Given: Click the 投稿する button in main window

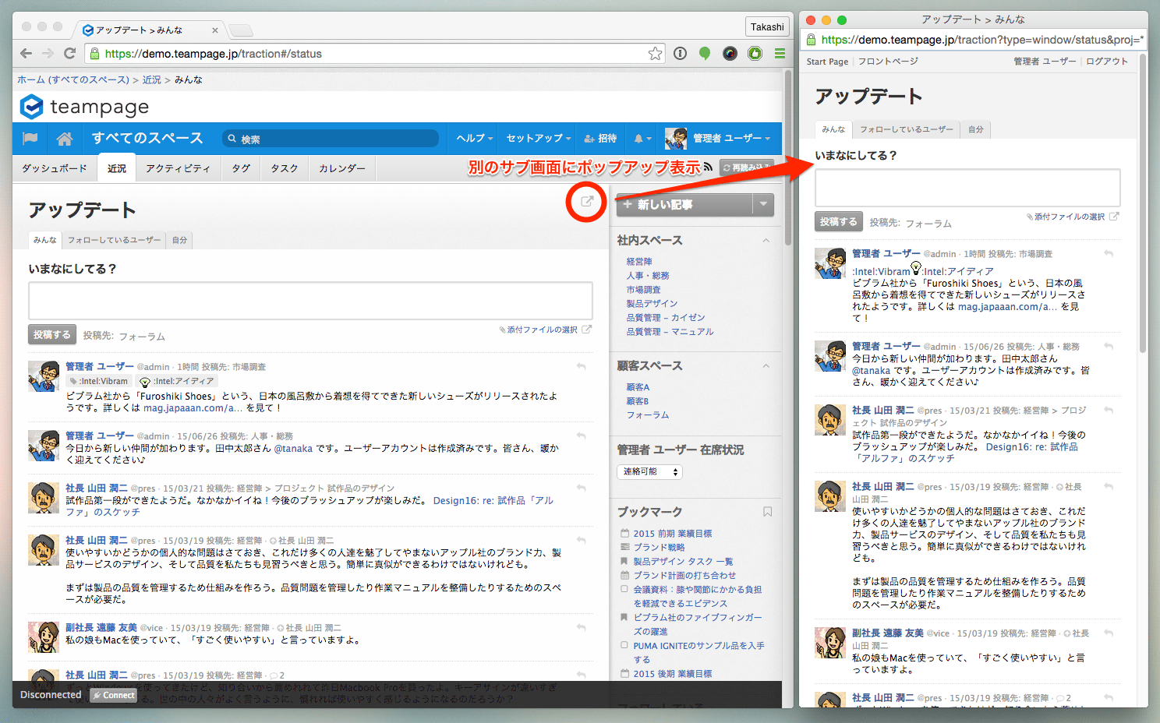Looking at the screenshot, I should point(52,334).
